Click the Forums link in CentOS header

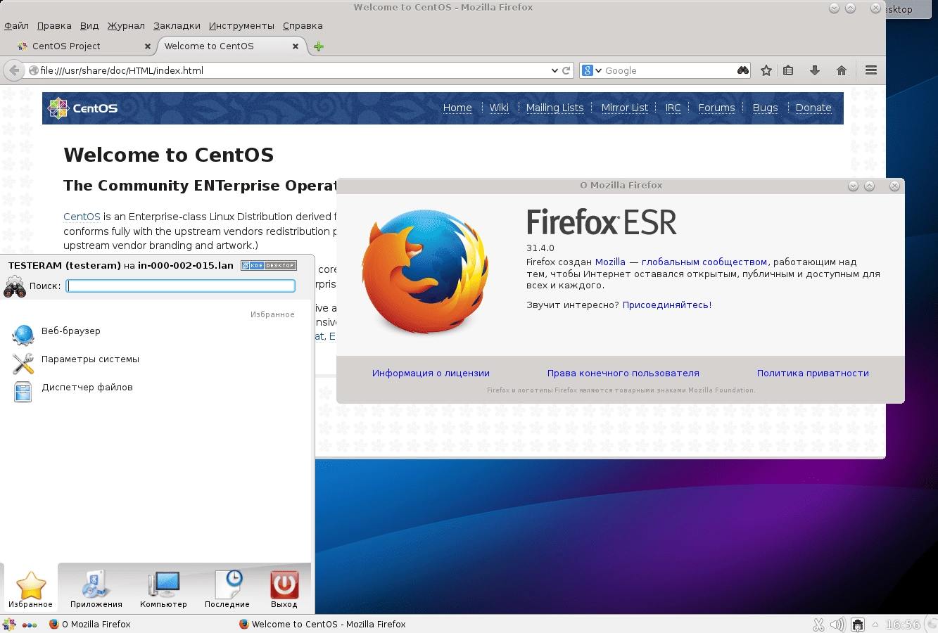click(x=716, y=108)
